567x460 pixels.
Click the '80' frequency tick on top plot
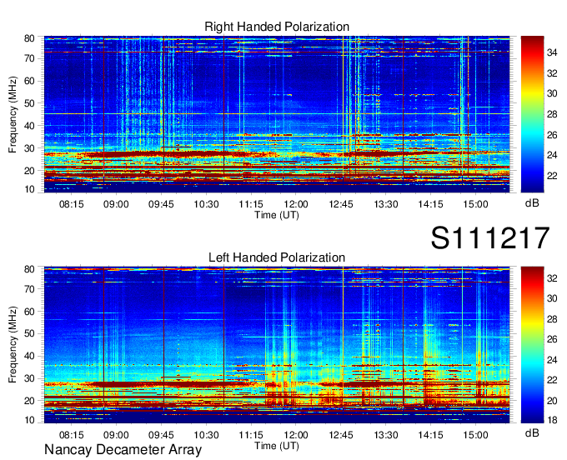pyautogui.click(x=29, y=38)
